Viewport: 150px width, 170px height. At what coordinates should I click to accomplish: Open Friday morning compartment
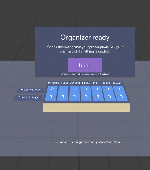pos(97,89)
